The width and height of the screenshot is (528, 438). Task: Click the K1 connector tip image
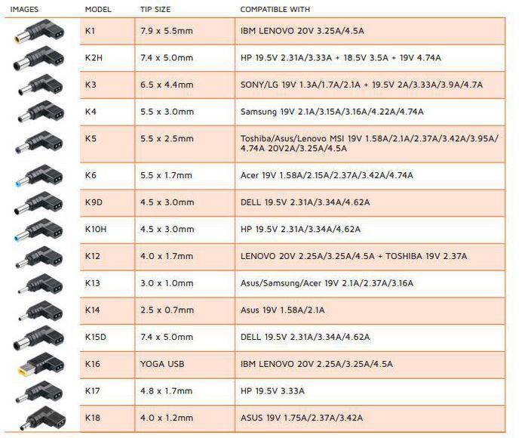(x=39, y=32)
